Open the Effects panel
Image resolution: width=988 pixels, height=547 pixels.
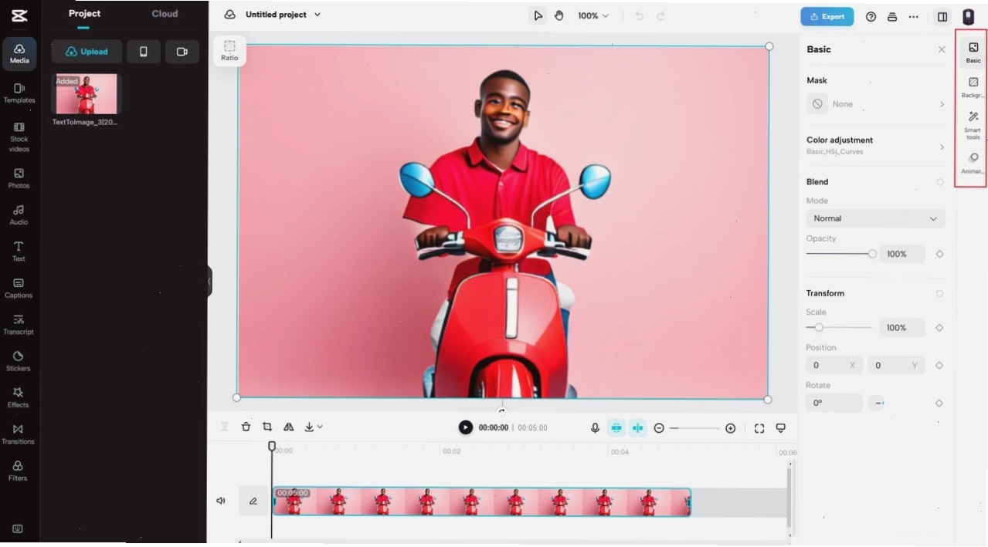(19, 398)
